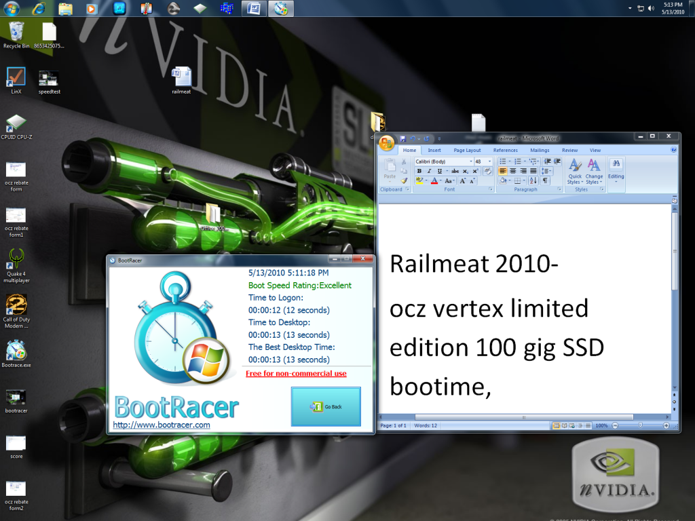The width and height of the screenshot is (695, 521).
Task: Click Go Back button in BootRacer
Action: click(x=326, y=407)
